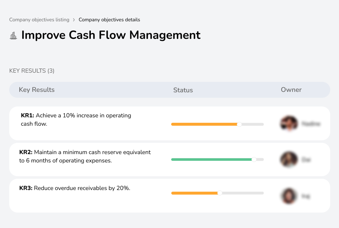
Task: Select the KR3 overdue receivables description
Action: click(x=75, y=188)
